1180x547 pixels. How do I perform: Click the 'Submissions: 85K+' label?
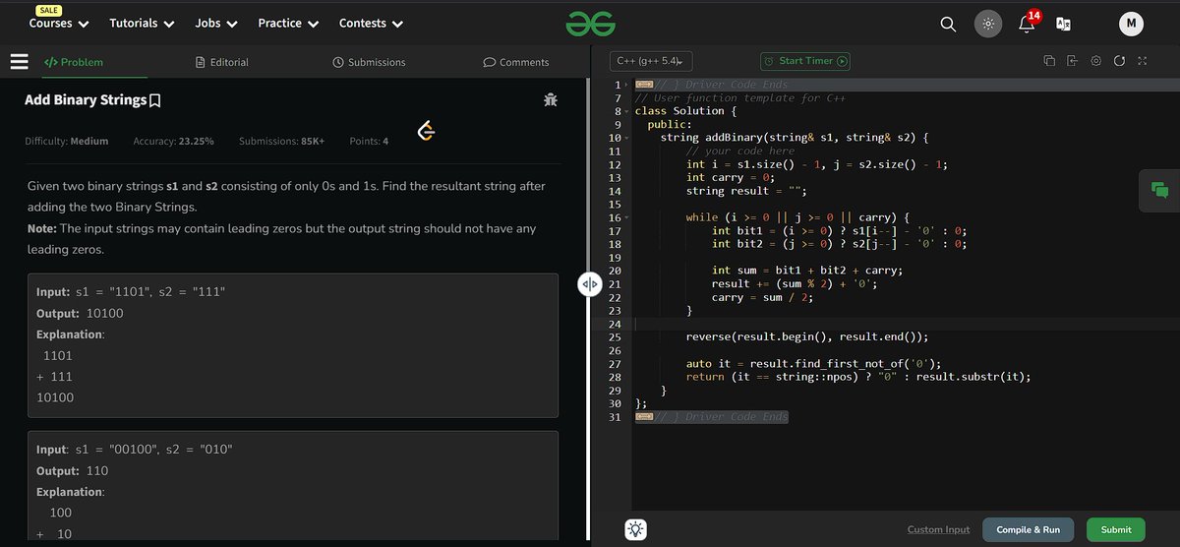pos(281,142)
